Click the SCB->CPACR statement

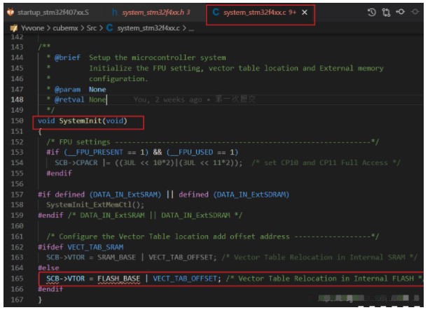(x=148, y=163)
